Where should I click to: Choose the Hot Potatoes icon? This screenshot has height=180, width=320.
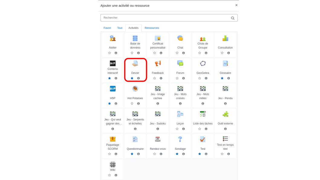coord(135,89)
